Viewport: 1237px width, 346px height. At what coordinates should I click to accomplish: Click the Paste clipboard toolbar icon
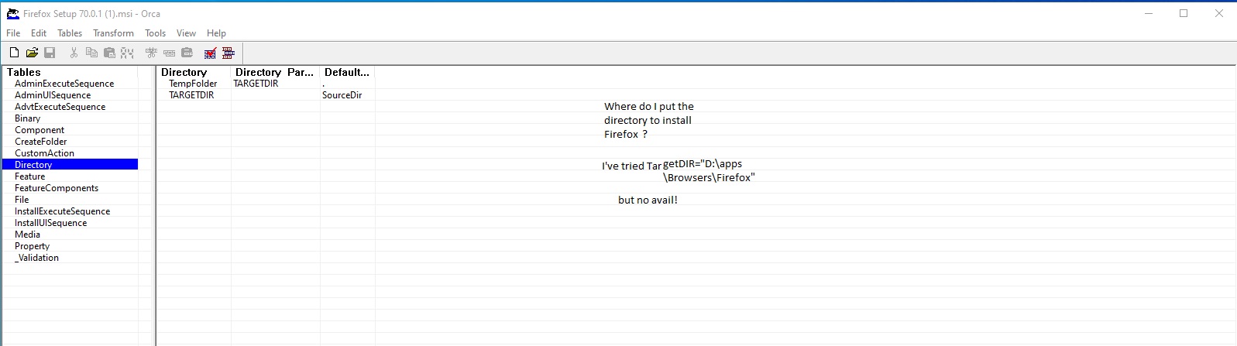coord(109,53)
